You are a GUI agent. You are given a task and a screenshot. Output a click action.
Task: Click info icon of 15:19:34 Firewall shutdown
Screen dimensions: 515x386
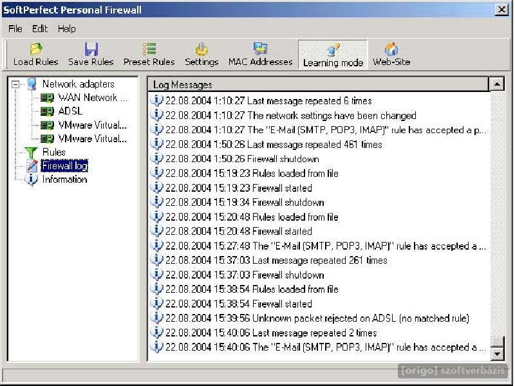click(156, 202)
